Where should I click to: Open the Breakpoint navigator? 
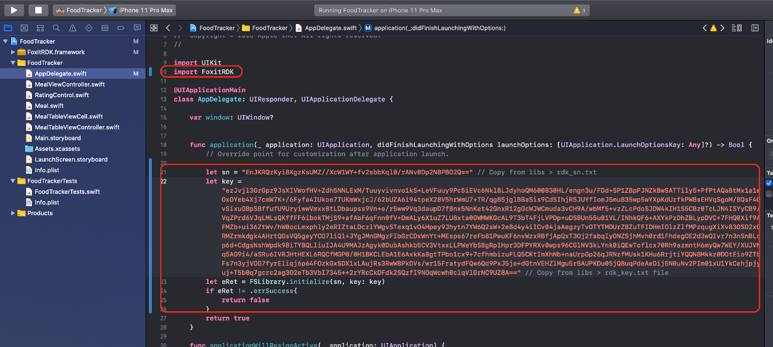pyautogui.click(x=121, y=27)
